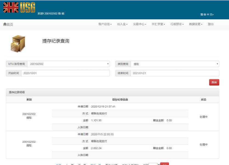This screenshot has width=229, height=165.
Task: Open the 简体中文 language dropdown
Action: (207, 15)
